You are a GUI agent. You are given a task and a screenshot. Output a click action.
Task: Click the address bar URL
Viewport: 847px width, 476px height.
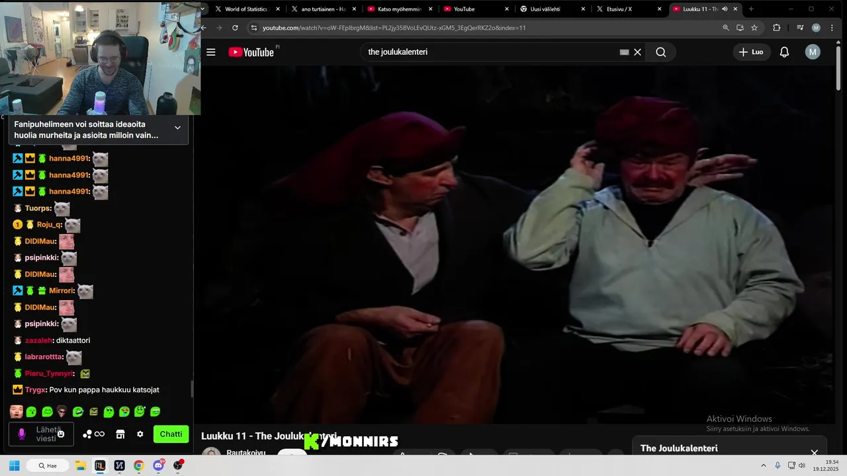pos(394,28)
